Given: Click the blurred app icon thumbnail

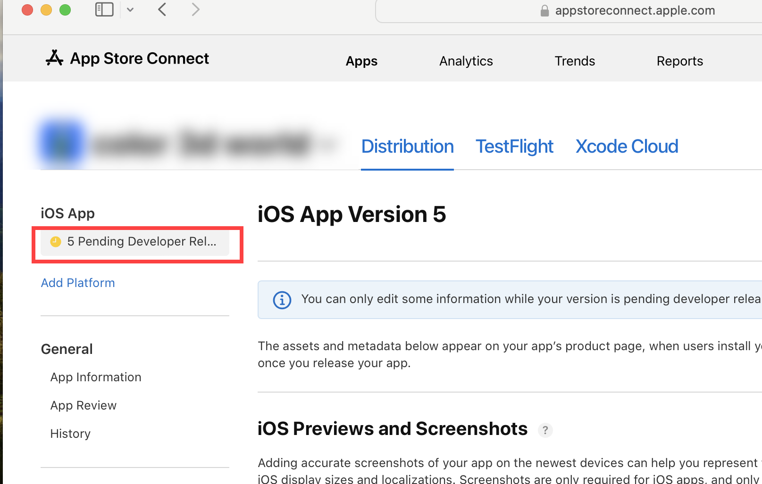Looking at the screenshot, I should click(x=62, y=144).
